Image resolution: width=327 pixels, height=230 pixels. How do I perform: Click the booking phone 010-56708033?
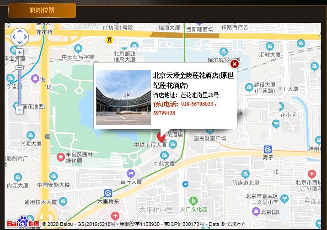pos(197,104)
